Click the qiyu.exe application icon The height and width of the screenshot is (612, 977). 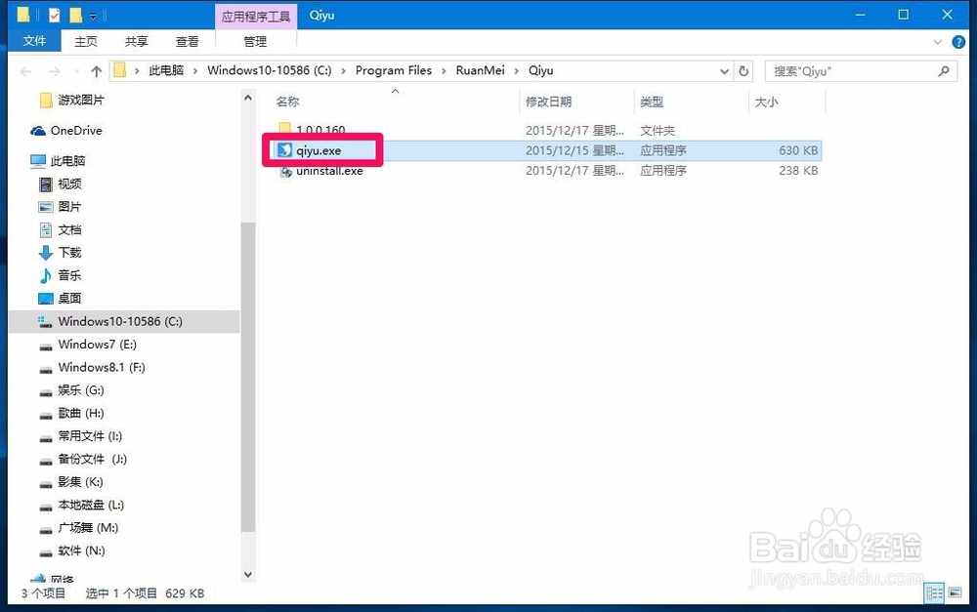pos(284,150)
